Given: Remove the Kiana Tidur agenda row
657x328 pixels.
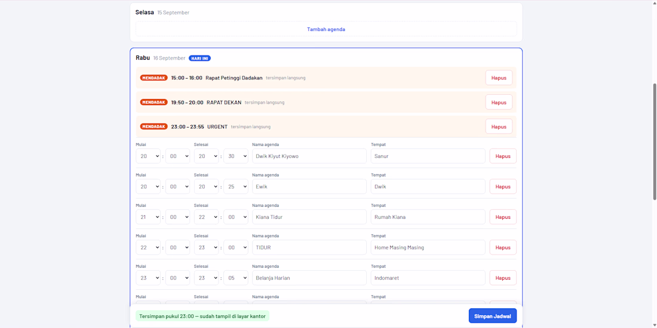Looking at the screenshot, I should [503, 216].
